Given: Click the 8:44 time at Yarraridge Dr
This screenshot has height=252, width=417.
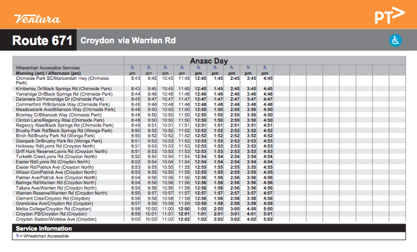Looking at the screenshot, I should [x=136, y=94].
